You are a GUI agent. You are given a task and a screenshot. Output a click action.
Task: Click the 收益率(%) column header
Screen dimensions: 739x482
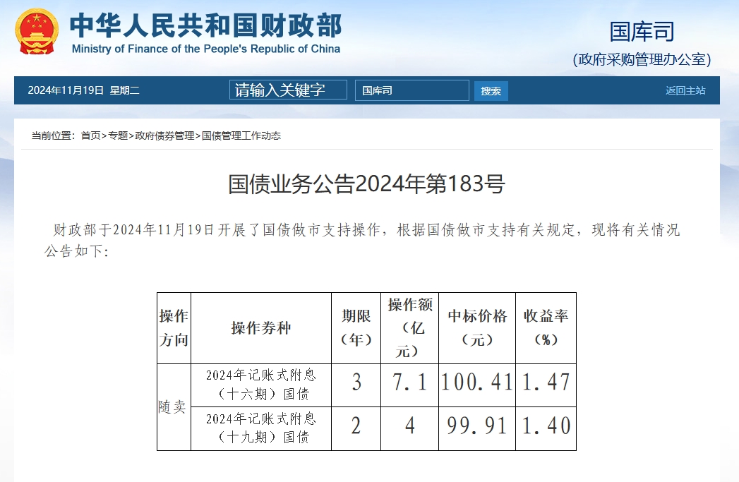point(546,328)
